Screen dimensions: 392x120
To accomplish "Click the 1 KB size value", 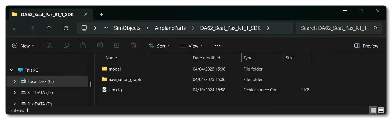I will 305,90.
